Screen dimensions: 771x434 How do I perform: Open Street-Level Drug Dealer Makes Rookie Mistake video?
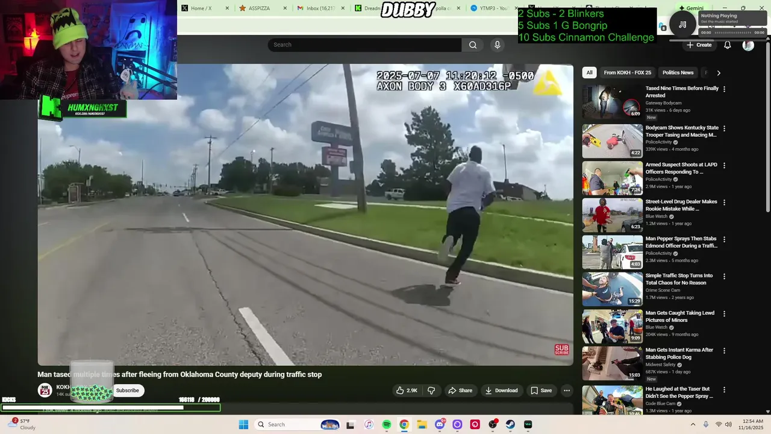682,206
